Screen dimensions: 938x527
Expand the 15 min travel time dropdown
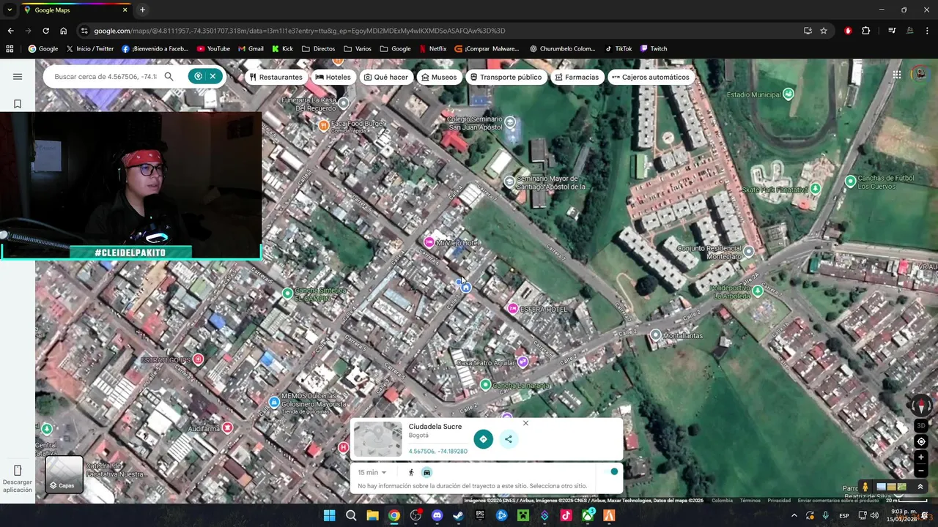click(x=372, y=473)
